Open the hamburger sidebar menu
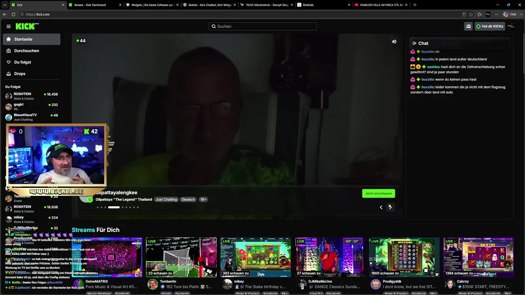The image size is (525, 295). (x=8, y=26)
